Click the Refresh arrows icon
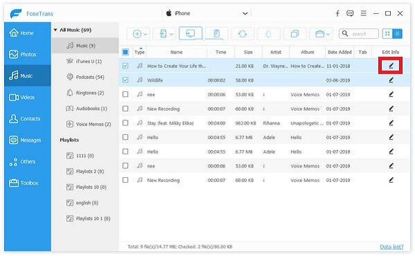Image resolution: width=415 pixels, height=256 pixels. (242, 34)
